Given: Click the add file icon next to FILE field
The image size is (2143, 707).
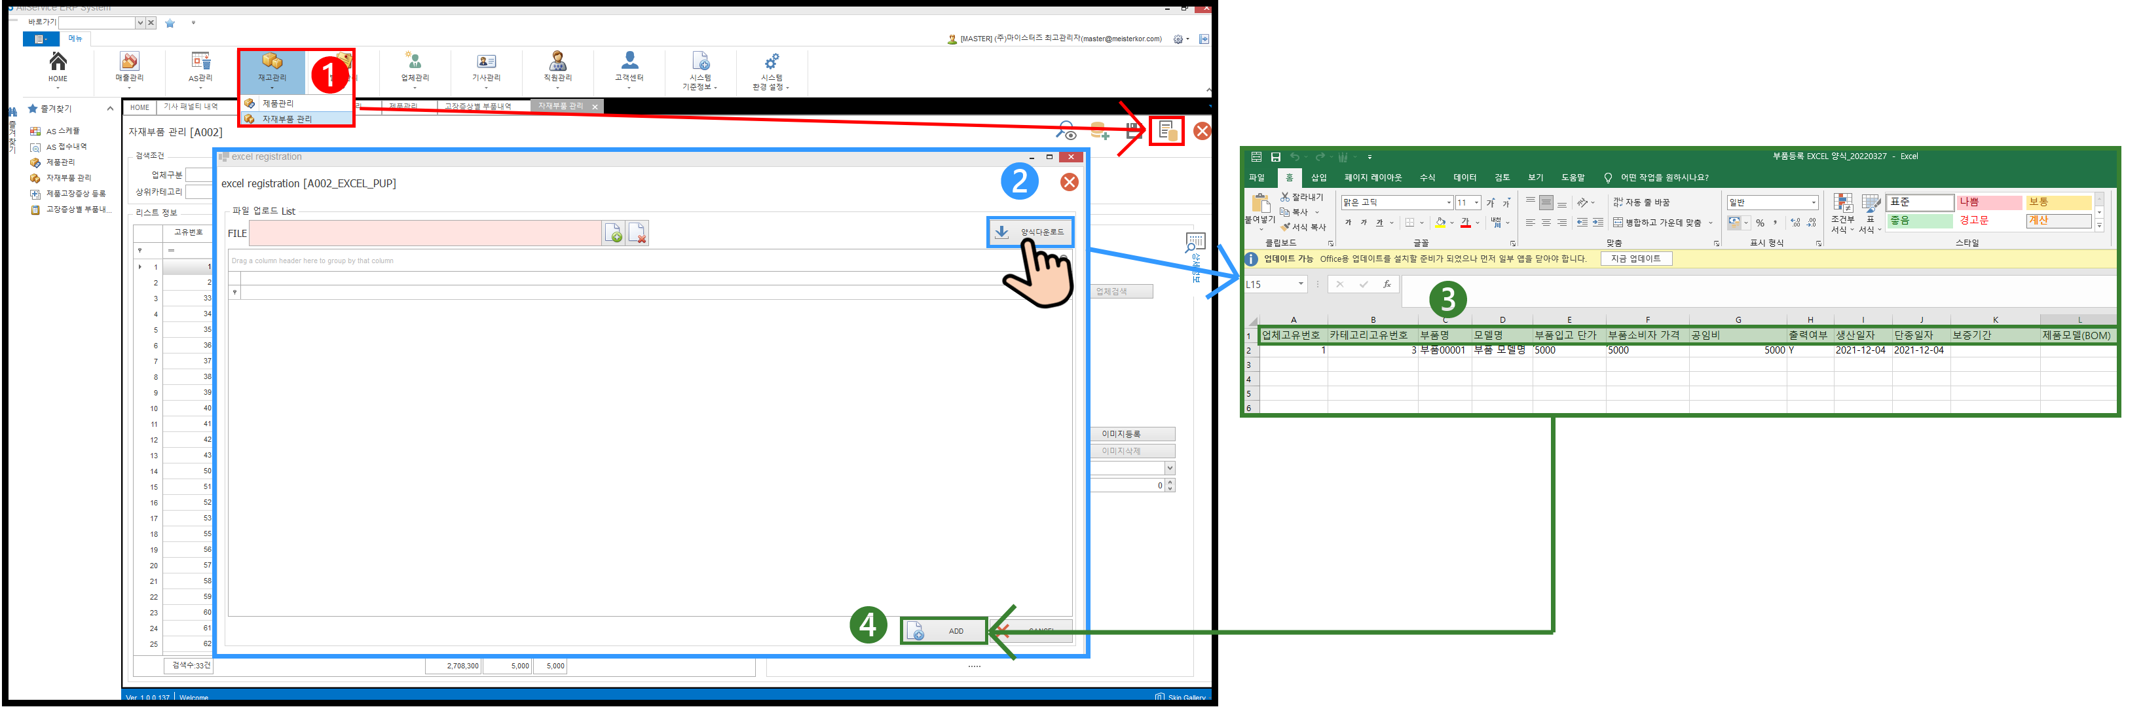Looking at the screenshot, I should (x=614, y=234).
